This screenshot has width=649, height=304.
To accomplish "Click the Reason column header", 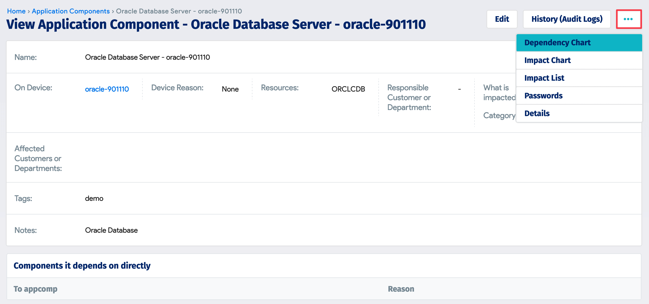I will [401, 289].
